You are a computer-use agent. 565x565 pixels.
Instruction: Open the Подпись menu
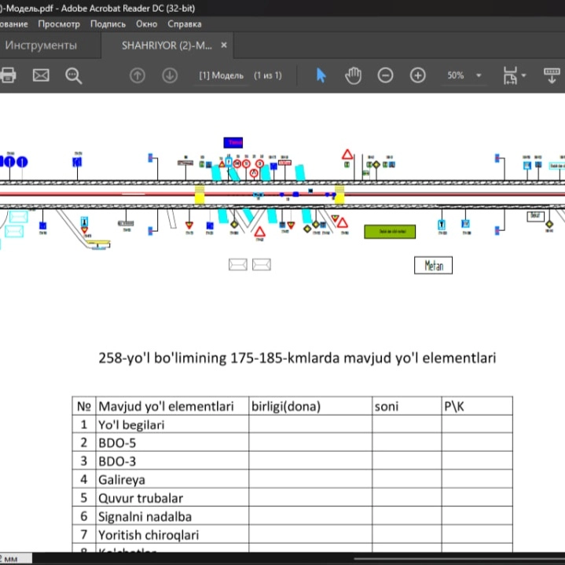(x=108, y=24)
